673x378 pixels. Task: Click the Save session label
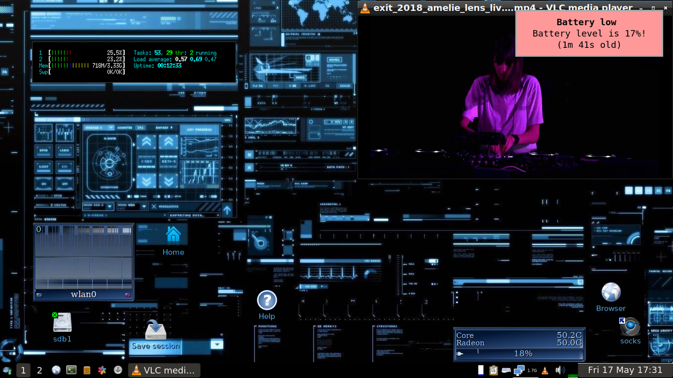click(x=156, y=346)
